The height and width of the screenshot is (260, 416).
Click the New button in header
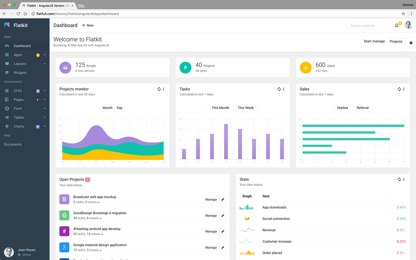click(88, 25)
